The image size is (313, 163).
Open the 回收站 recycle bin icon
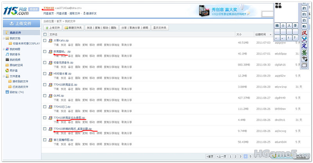(7, 92)
